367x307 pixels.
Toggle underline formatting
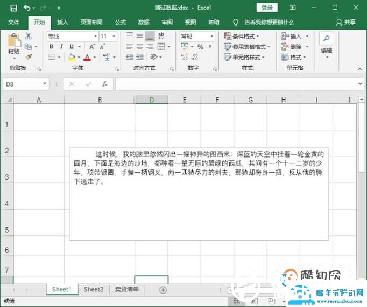72,47
